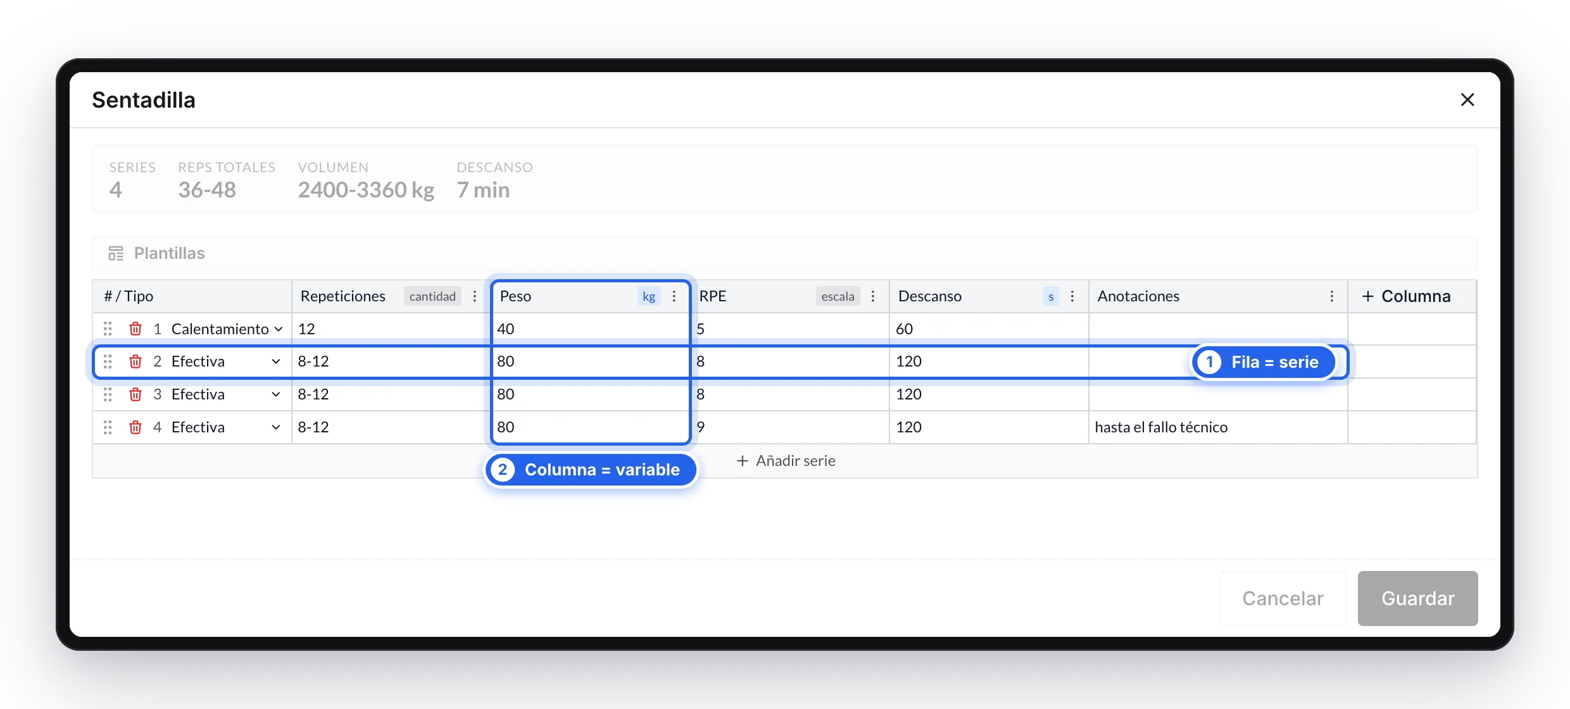Open Repeticiones column options menu

click(475, 296)
